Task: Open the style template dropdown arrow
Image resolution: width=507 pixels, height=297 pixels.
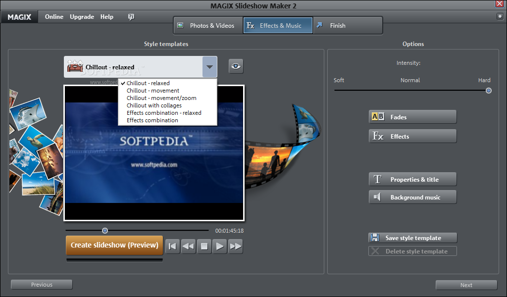Action: pyautogui.click(x=209, y=67)
